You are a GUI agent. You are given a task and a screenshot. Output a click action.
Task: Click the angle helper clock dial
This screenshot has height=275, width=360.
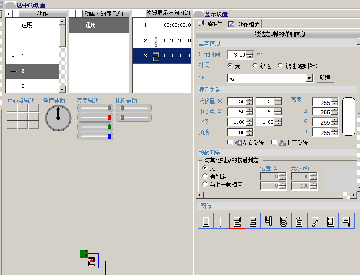[58, 118]
